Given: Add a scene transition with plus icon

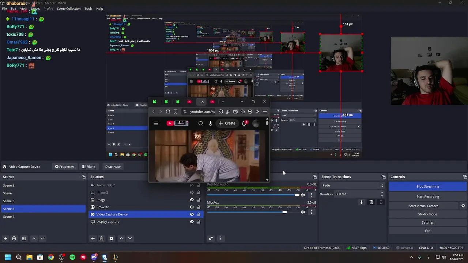Looking at the screenshot, I should 361,202.
